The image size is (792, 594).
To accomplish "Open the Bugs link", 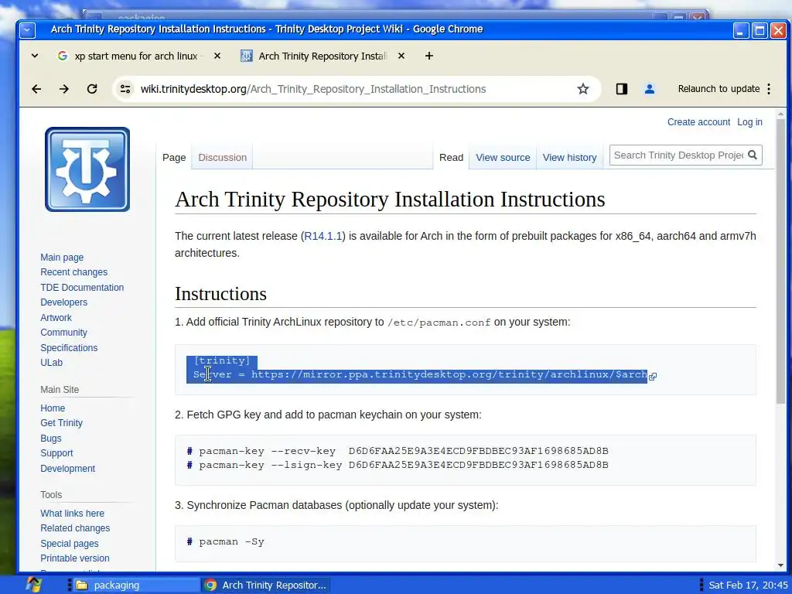I will tap(50, 439).
